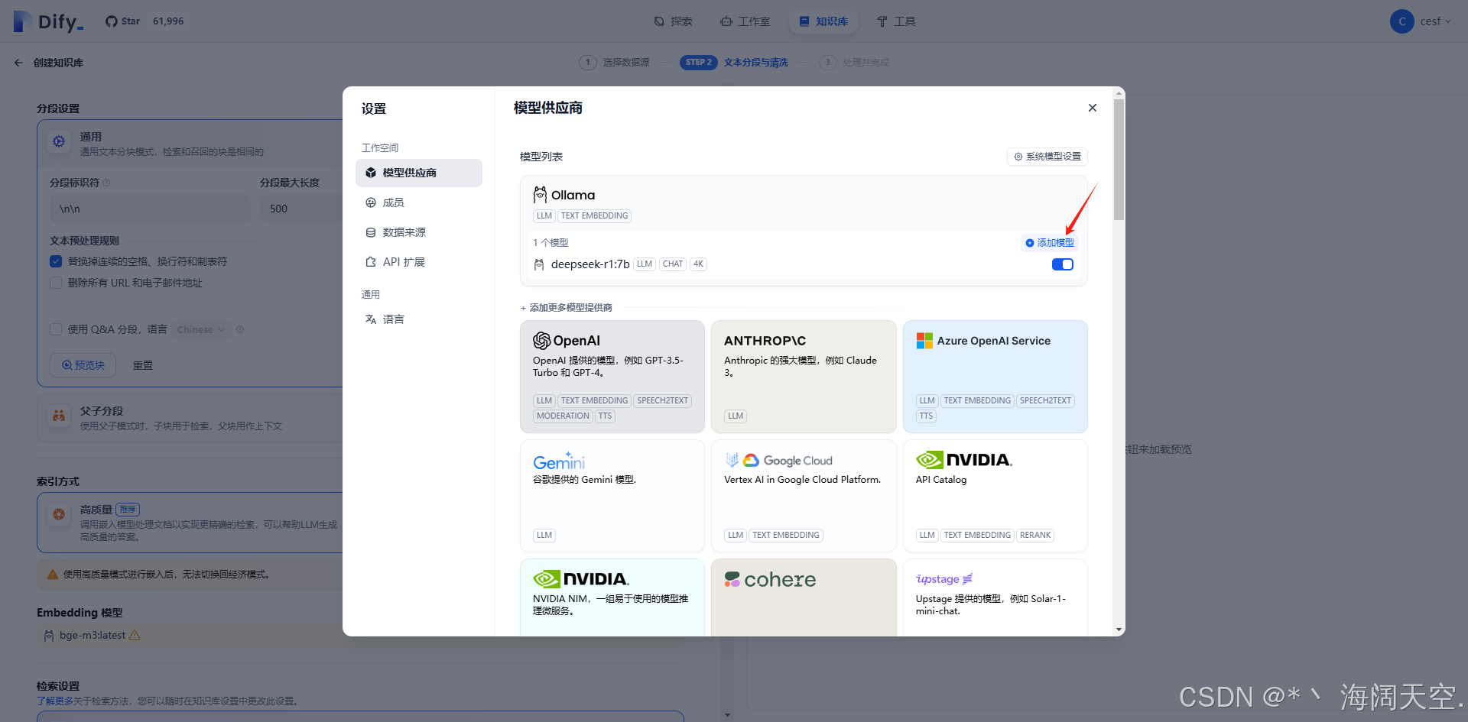This screenshot has height=722, width=1468.
Task: Toggle the deepseek-r1:7b model switch
Action: (1063, 264)
